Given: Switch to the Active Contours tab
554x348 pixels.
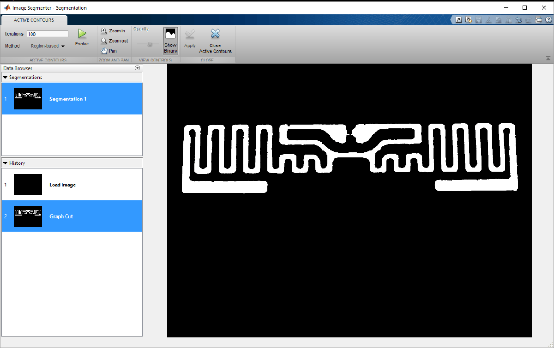Looking at the screenshot, I should [x=34, y=20].
